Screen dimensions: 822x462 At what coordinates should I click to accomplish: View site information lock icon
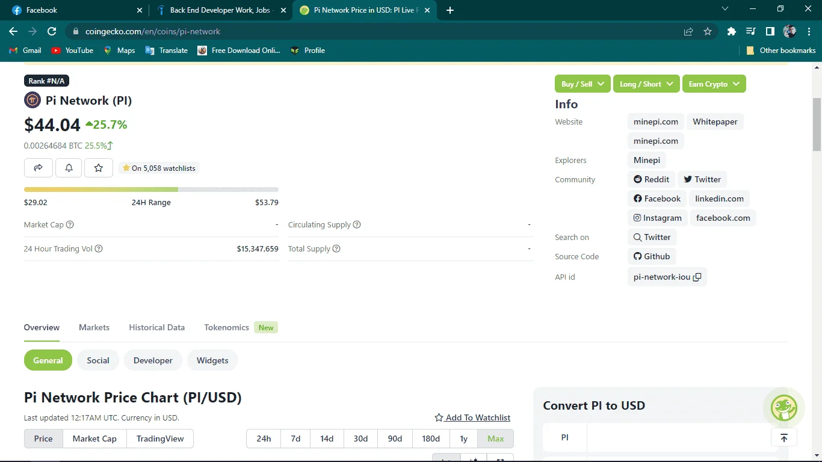coord(75,31)
